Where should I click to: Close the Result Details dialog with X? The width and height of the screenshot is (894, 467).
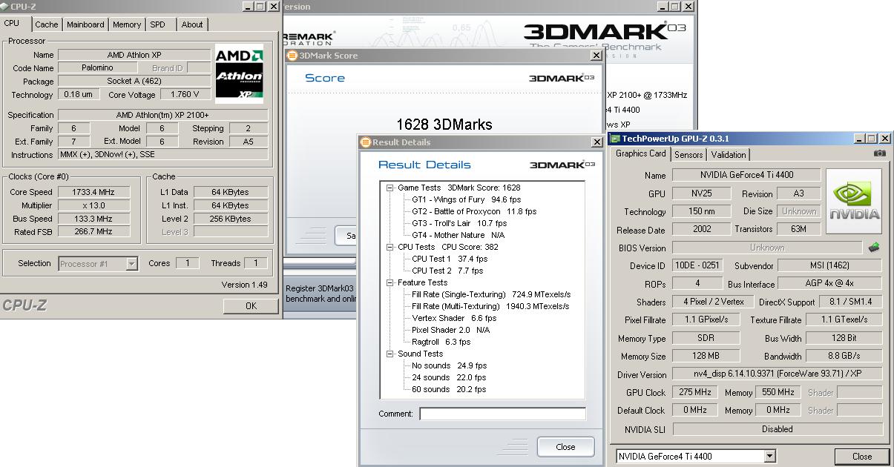pyautogui.click(x=596, y=142)
